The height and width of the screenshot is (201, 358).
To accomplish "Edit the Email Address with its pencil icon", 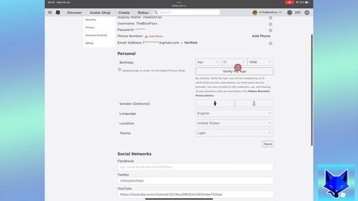I will pyautogui.click(x=271, y=44).
